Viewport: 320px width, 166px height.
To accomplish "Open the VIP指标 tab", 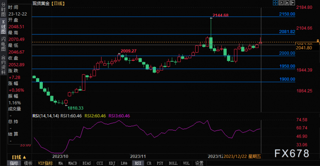I will point(45,163).
